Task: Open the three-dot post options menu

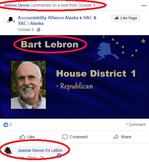Action: [x=144, y=6]
